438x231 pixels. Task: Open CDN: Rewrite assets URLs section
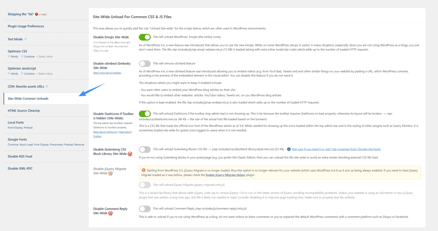[x=26, y=87]
